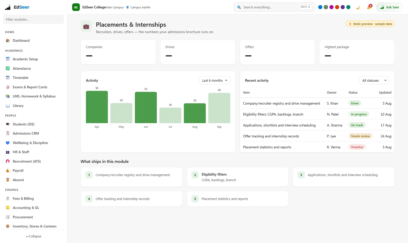Viewport: 408px width, 243px height.
Task: Select the purple theme color swatch
Action: (x=343, y=7)
